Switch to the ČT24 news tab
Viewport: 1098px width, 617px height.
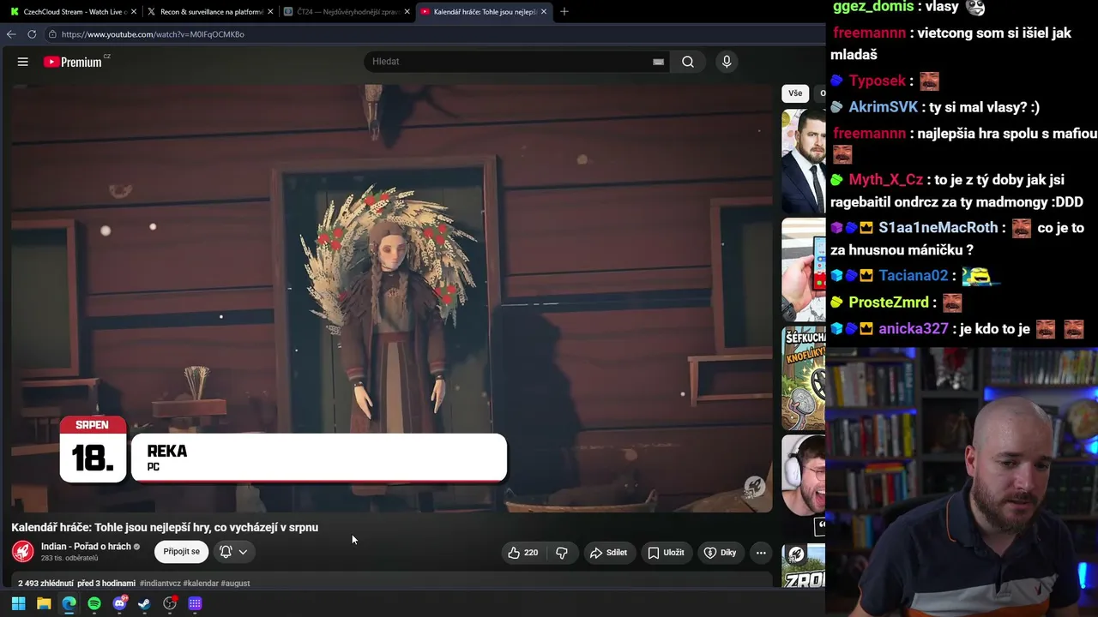(x=346, y=12)
